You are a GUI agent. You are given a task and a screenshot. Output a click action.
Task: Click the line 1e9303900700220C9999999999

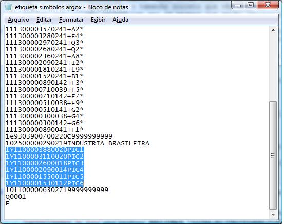pyautogui.click(x=59, y=136)
